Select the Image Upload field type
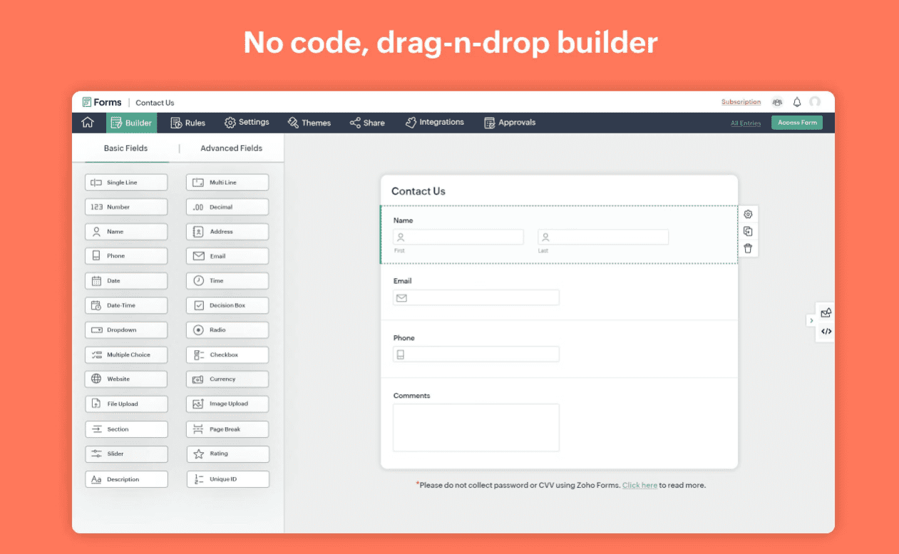This screenshot has width=899, height=554. tap(227, 404)
